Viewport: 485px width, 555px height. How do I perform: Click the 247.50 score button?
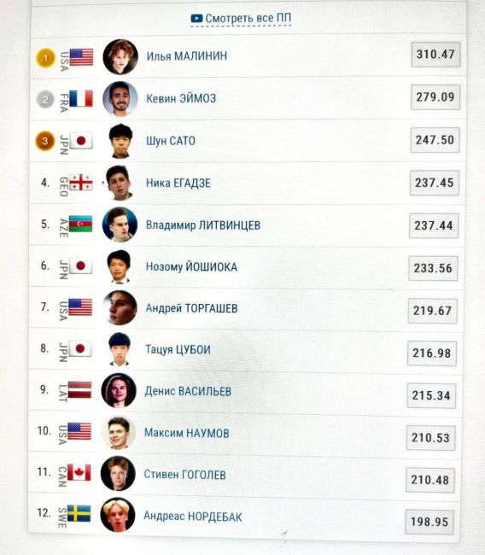pos(435,140)
